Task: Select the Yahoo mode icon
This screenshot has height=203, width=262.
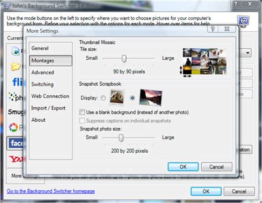Action: click(x=17, y=159)
